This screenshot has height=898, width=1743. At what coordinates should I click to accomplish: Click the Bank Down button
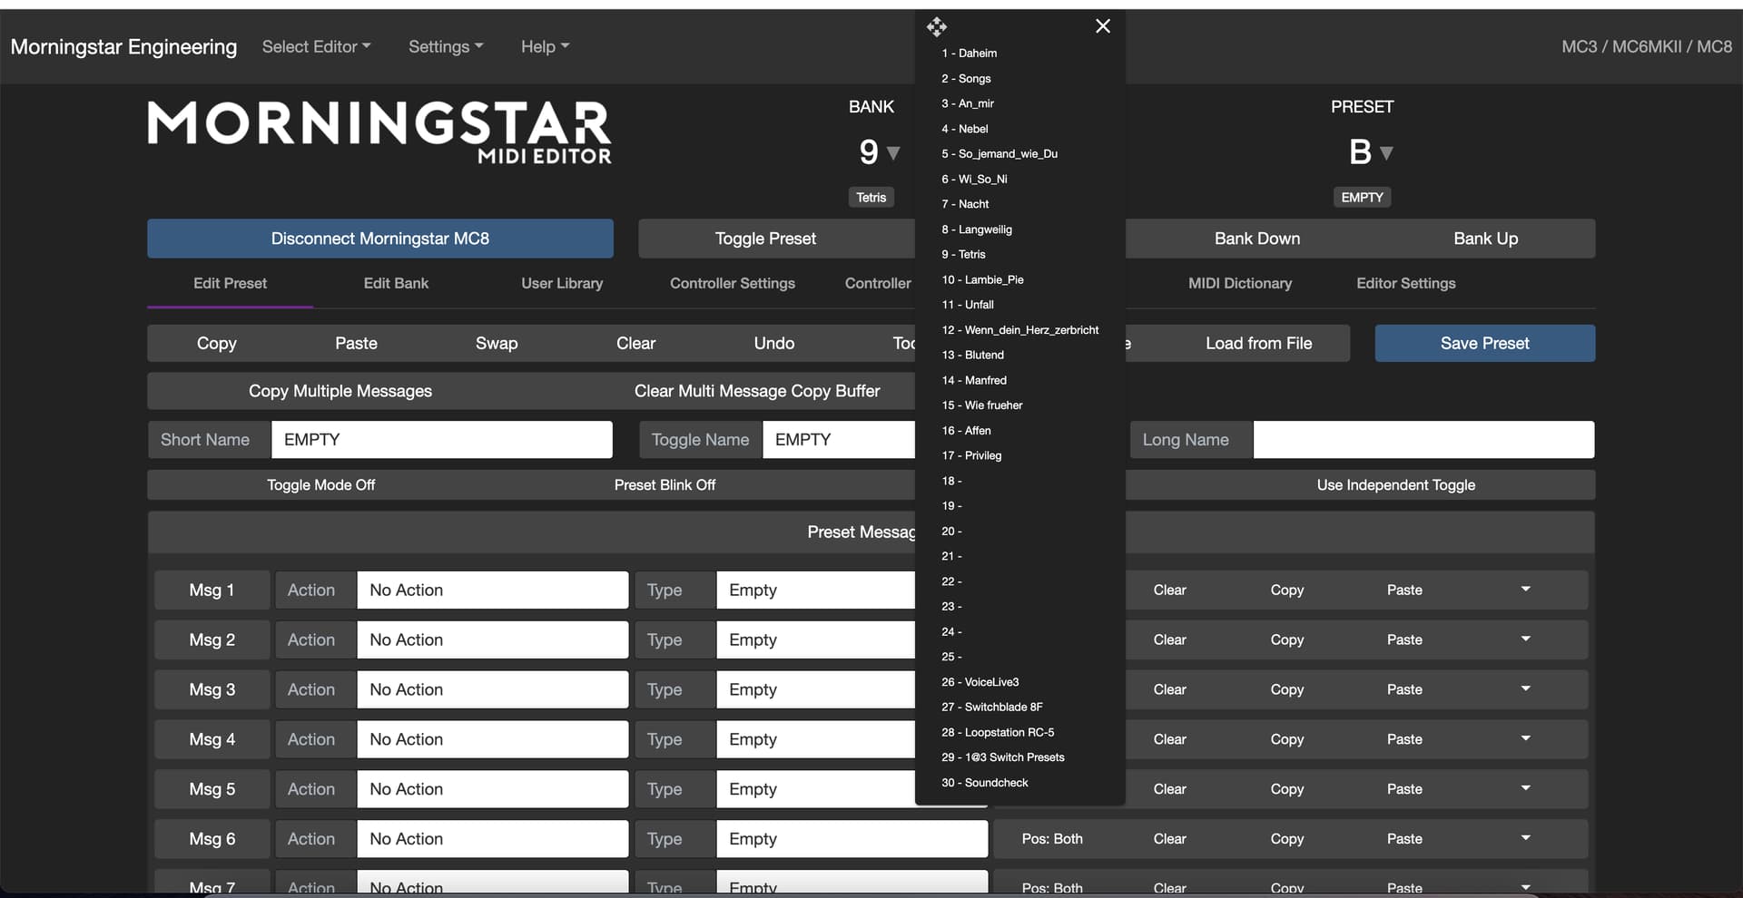(1257, 239)
